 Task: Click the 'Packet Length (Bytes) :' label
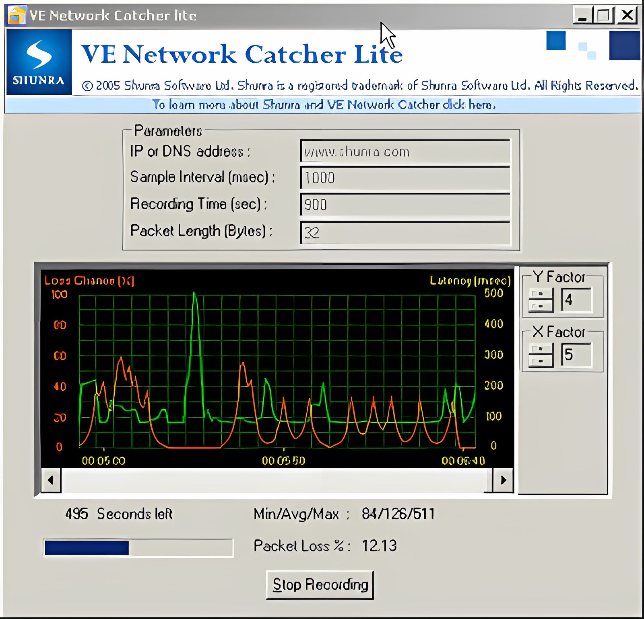201,231
